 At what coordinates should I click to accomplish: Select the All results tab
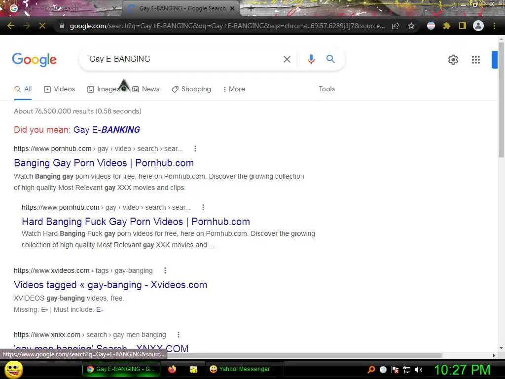(x=23, y=89)
